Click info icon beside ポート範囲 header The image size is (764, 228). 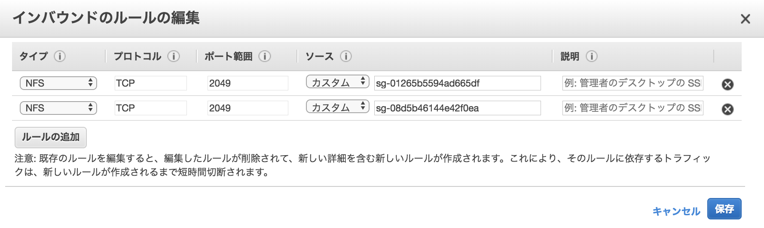tap(265, 56)
